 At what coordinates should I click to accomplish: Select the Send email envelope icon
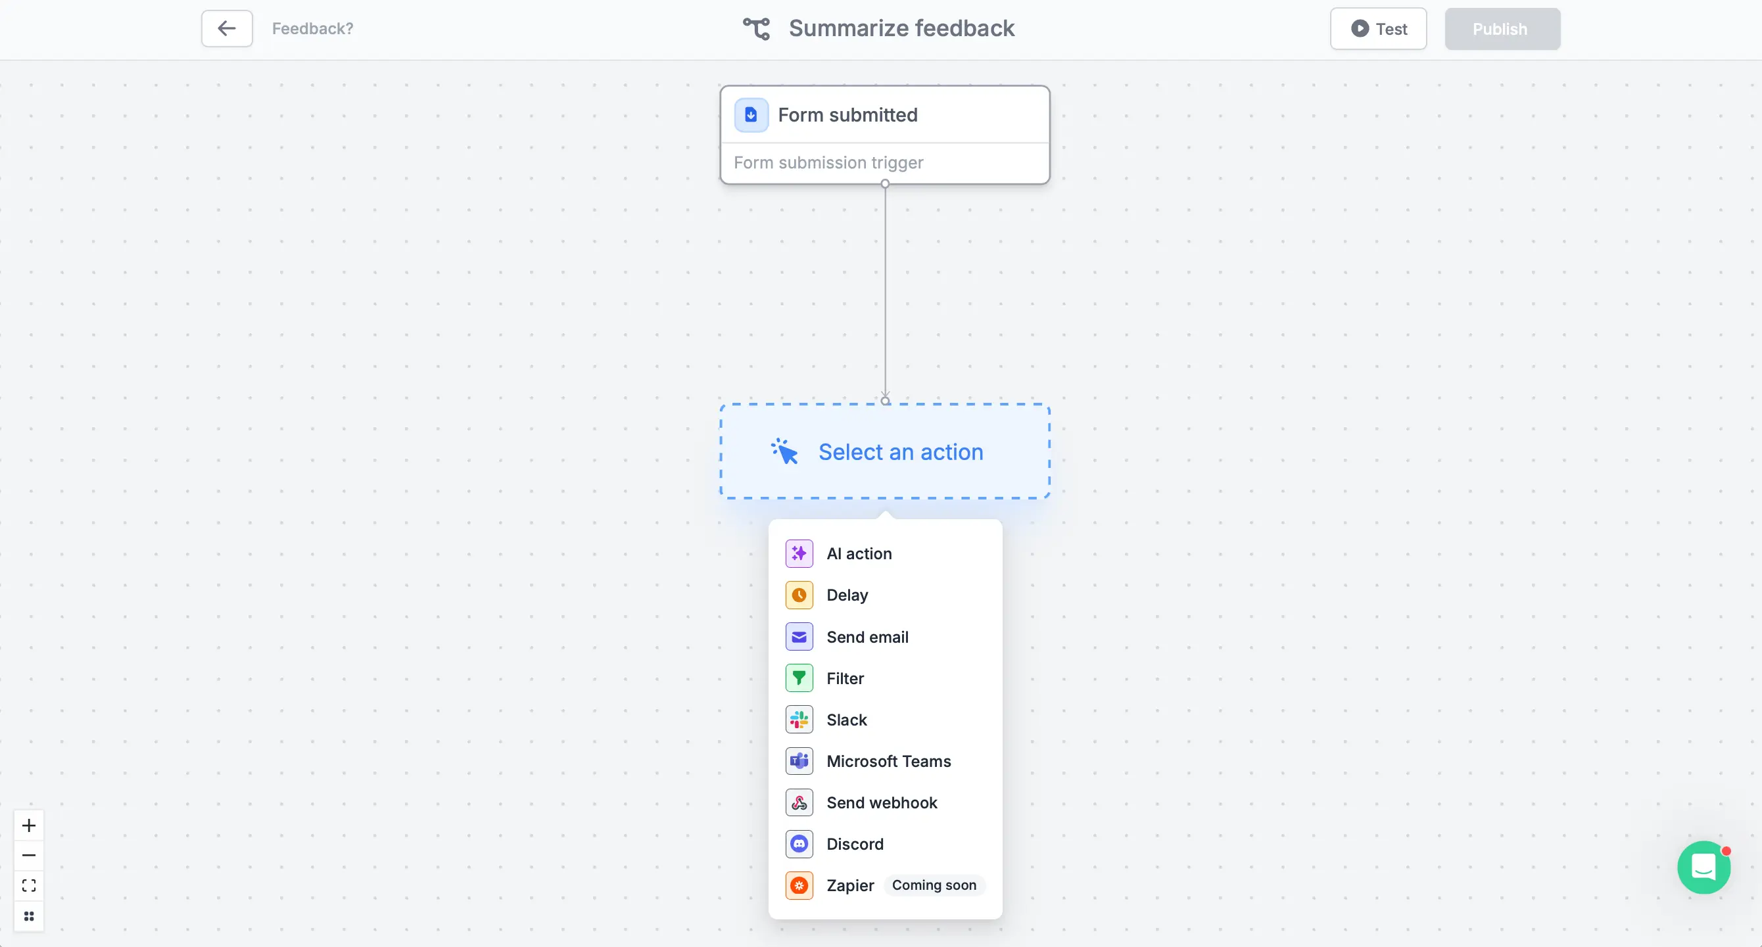click(x=799, y=637)
